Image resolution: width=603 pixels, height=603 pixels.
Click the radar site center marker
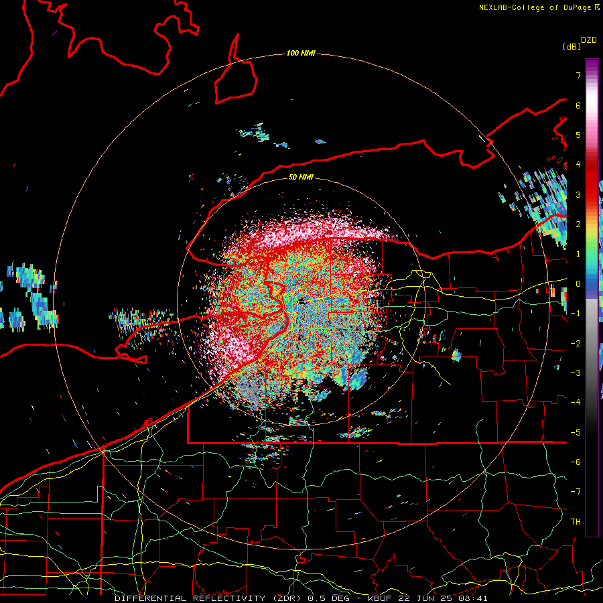point(302,302)
